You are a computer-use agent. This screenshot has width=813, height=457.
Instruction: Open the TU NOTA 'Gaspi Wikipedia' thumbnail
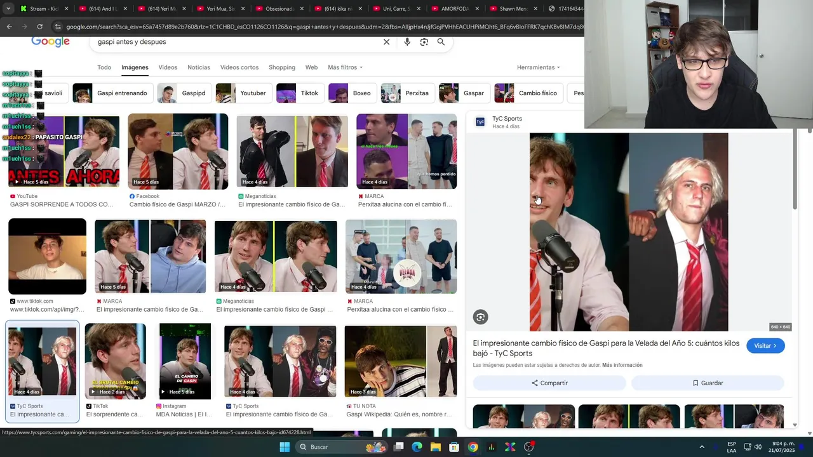tap(400, 361)
